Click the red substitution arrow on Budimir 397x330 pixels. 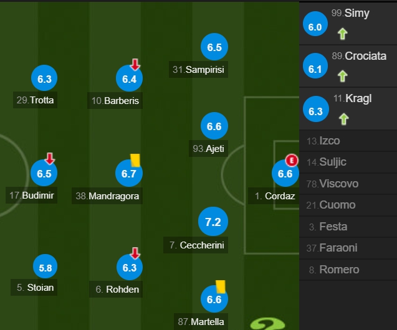[50, 158]
